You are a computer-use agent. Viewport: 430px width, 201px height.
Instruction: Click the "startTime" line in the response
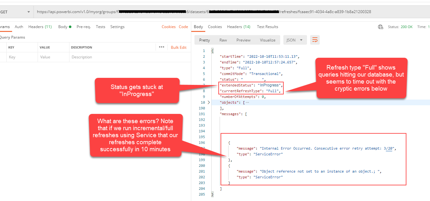pyautogui.click(x=260, y=56)
